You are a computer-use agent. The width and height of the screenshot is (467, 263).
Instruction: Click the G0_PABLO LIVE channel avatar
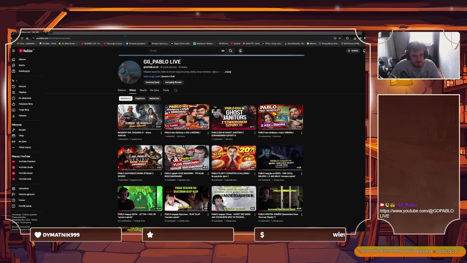pyautogui.click(x=129, y=72)
